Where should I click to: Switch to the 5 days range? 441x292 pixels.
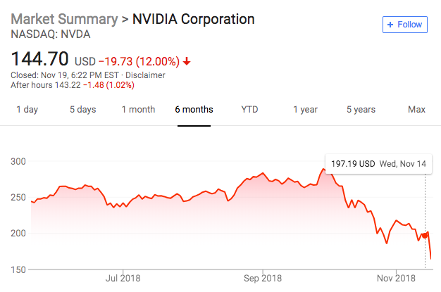tap(82, 110)
